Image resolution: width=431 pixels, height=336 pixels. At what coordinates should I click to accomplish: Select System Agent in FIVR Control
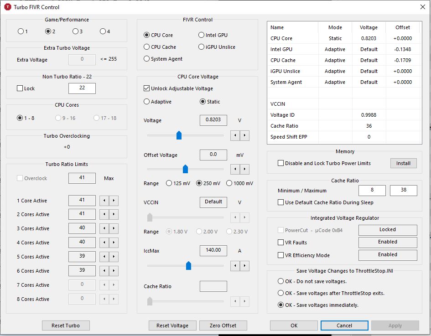coord(163,59)
